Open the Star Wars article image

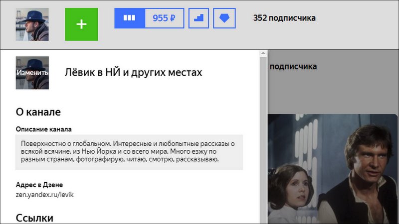coord(333,169)
